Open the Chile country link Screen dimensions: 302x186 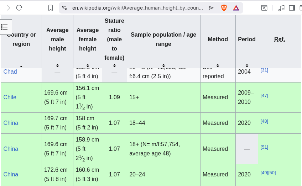(x=10, y=97)
